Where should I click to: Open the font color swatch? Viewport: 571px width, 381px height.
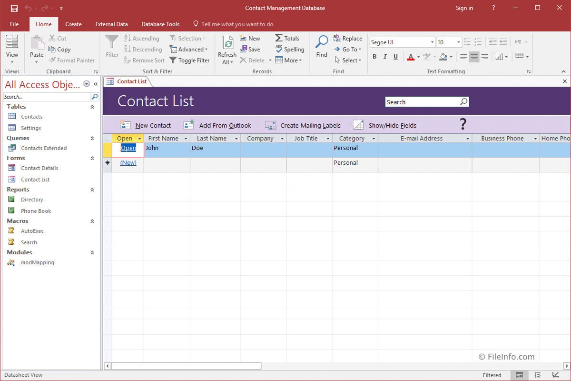(x=411, y=56)
